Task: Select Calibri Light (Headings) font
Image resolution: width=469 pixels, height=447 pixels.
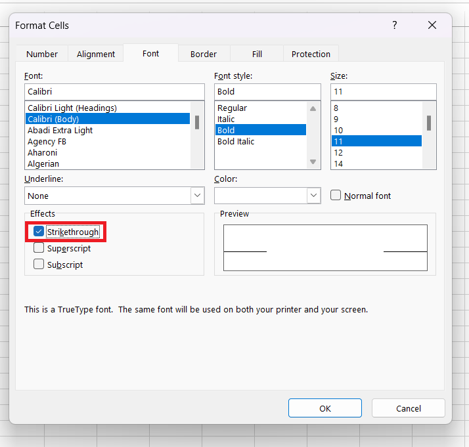Action: (x=108, y=108)
